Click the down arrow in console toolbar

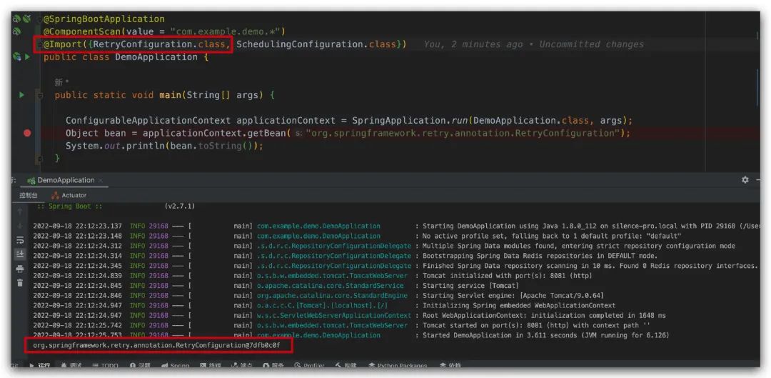20,226
